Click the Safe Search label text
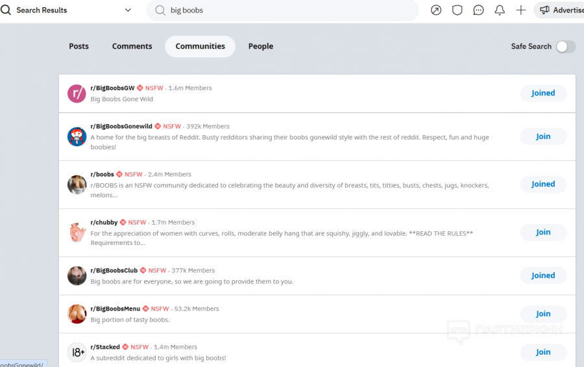This screenshot has width=584, height=367. pos(531,46)
